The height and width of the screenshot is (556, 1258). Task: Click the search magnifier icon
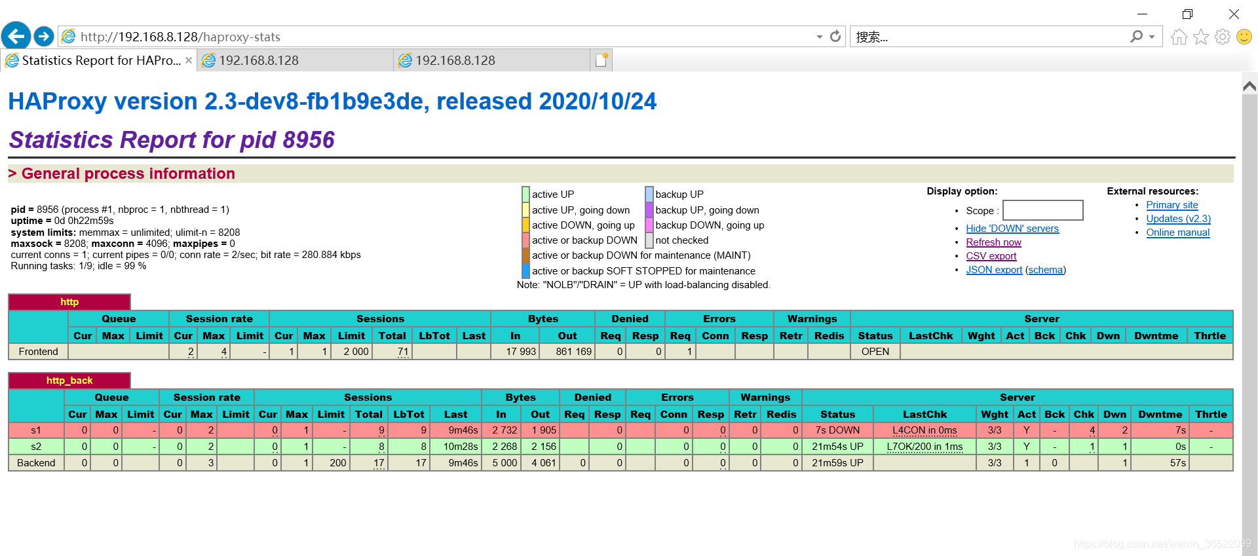[1137, 37]
